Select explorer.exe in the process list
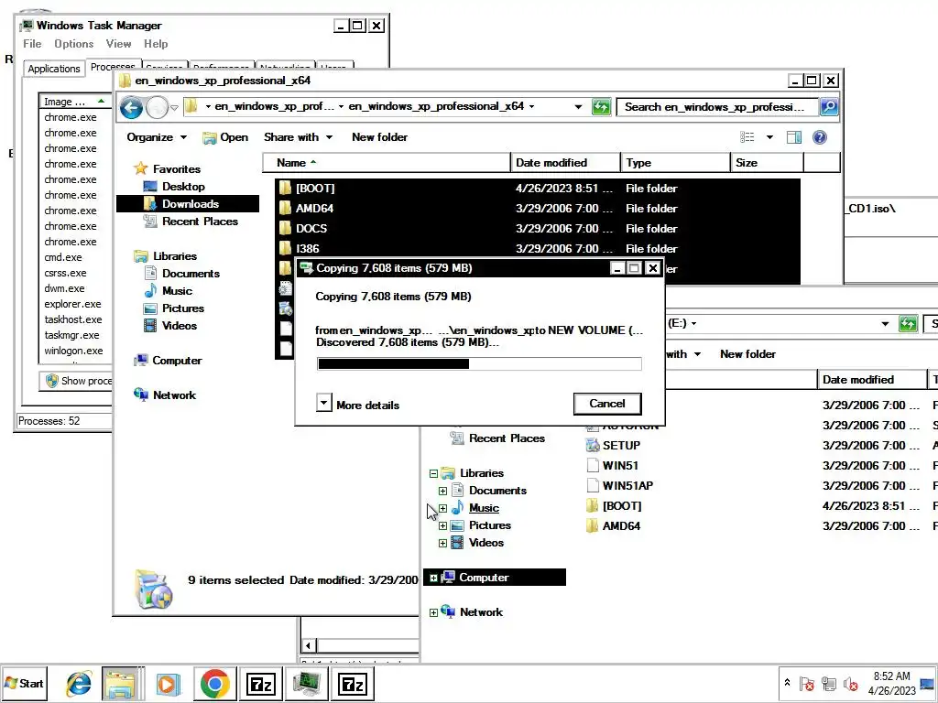The image size is (938, 703). click(x=72, y=304)
